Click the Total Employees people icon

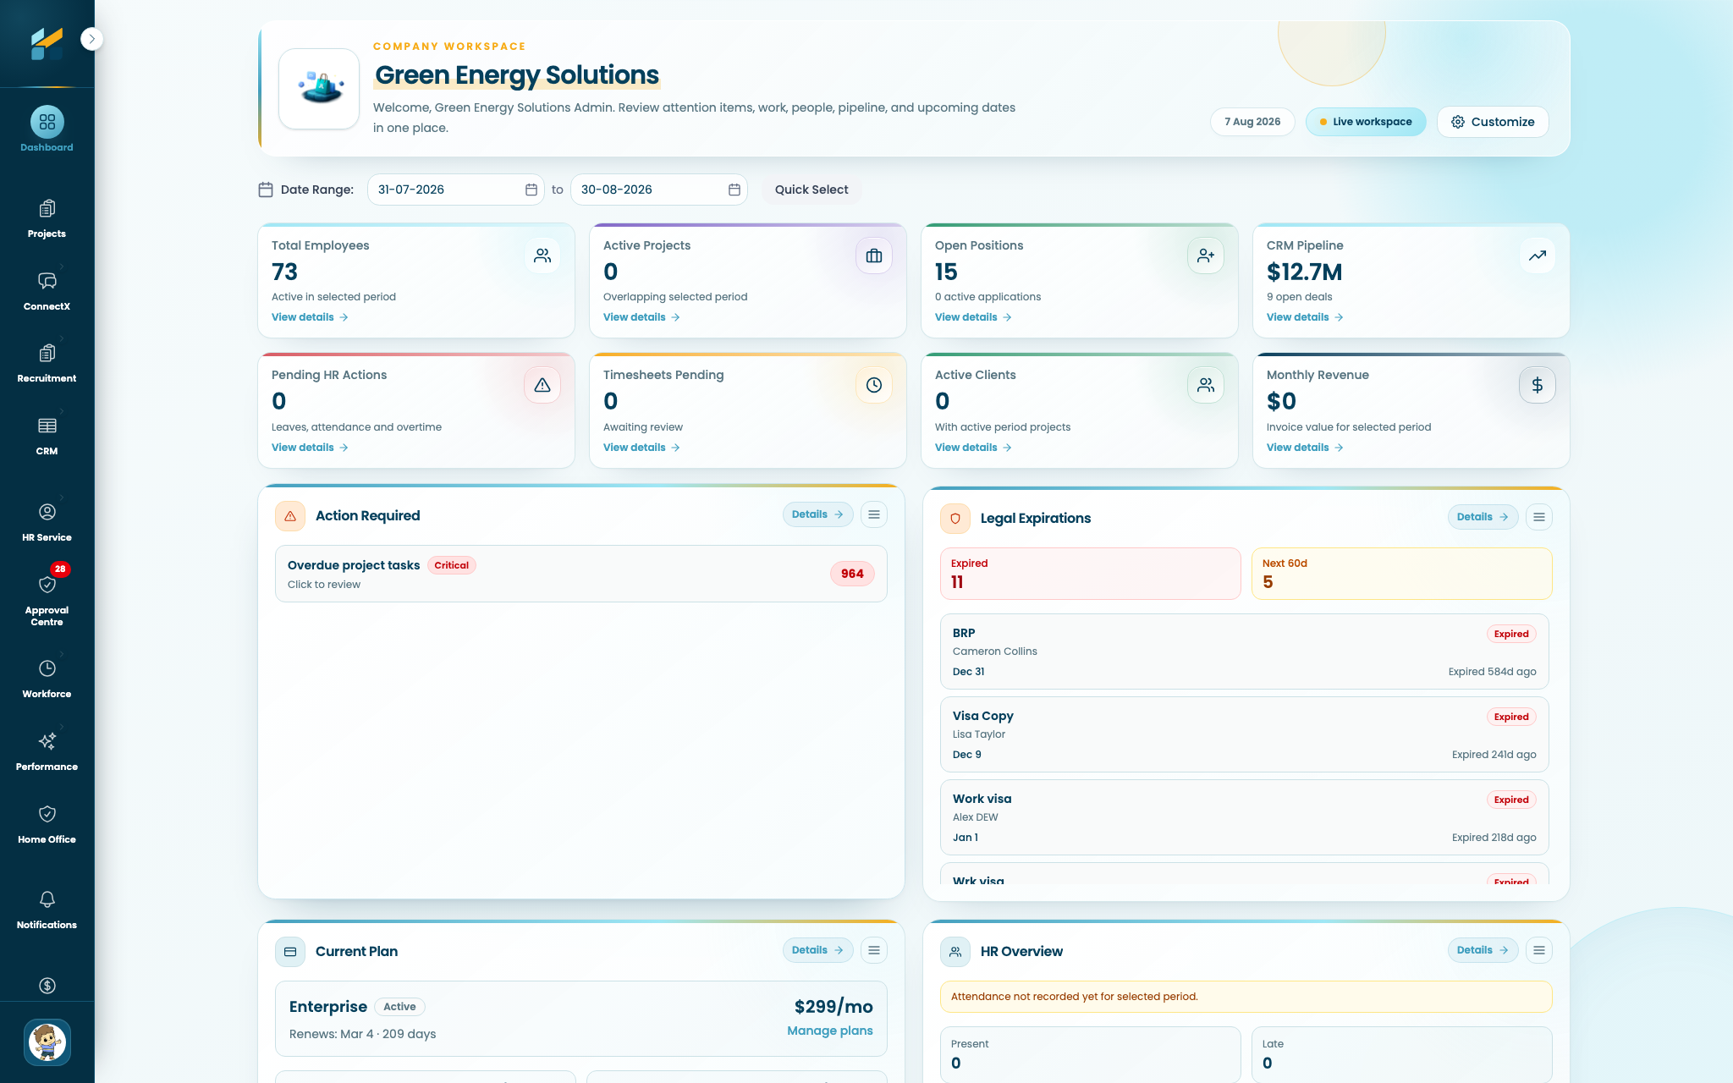click(x=542, y=256)
